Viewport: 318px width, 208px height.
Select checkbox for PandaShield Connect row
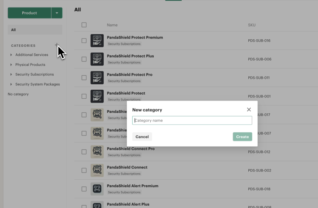pos(84,170)
